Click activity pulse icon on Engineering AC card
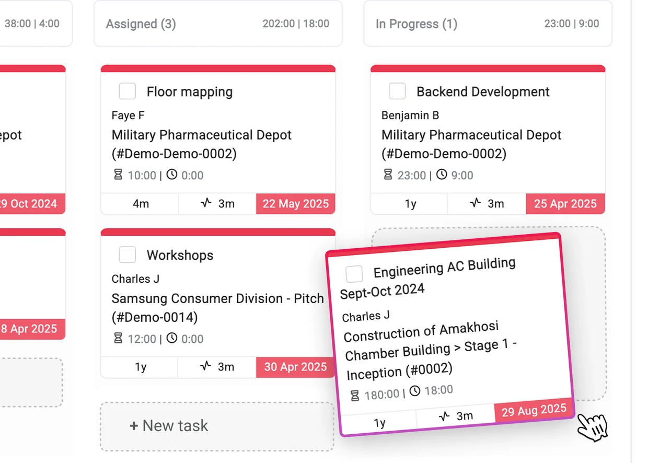This screenshot has width=648, height=463. pyautogui.click(x=444, y=416)
